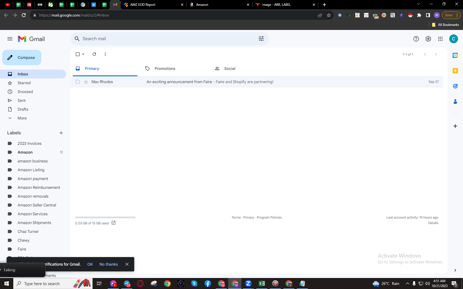
Task: Open Google apps grid
Action: point(440,39)
